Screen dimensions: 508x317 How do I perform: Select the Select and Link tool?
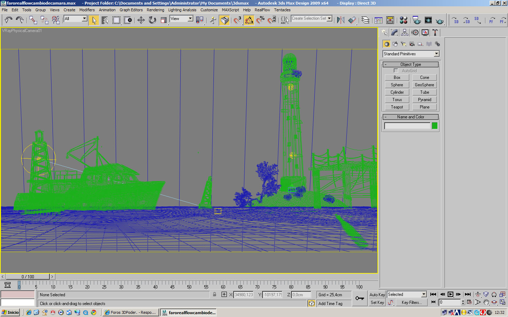[x=33, y=20]
